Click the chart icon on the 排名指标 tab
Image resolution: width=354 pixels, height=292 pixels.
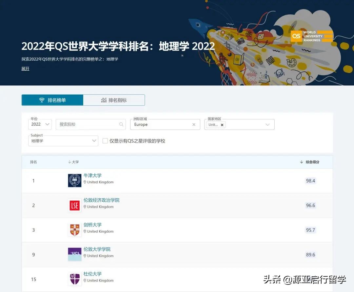(104, 100)
